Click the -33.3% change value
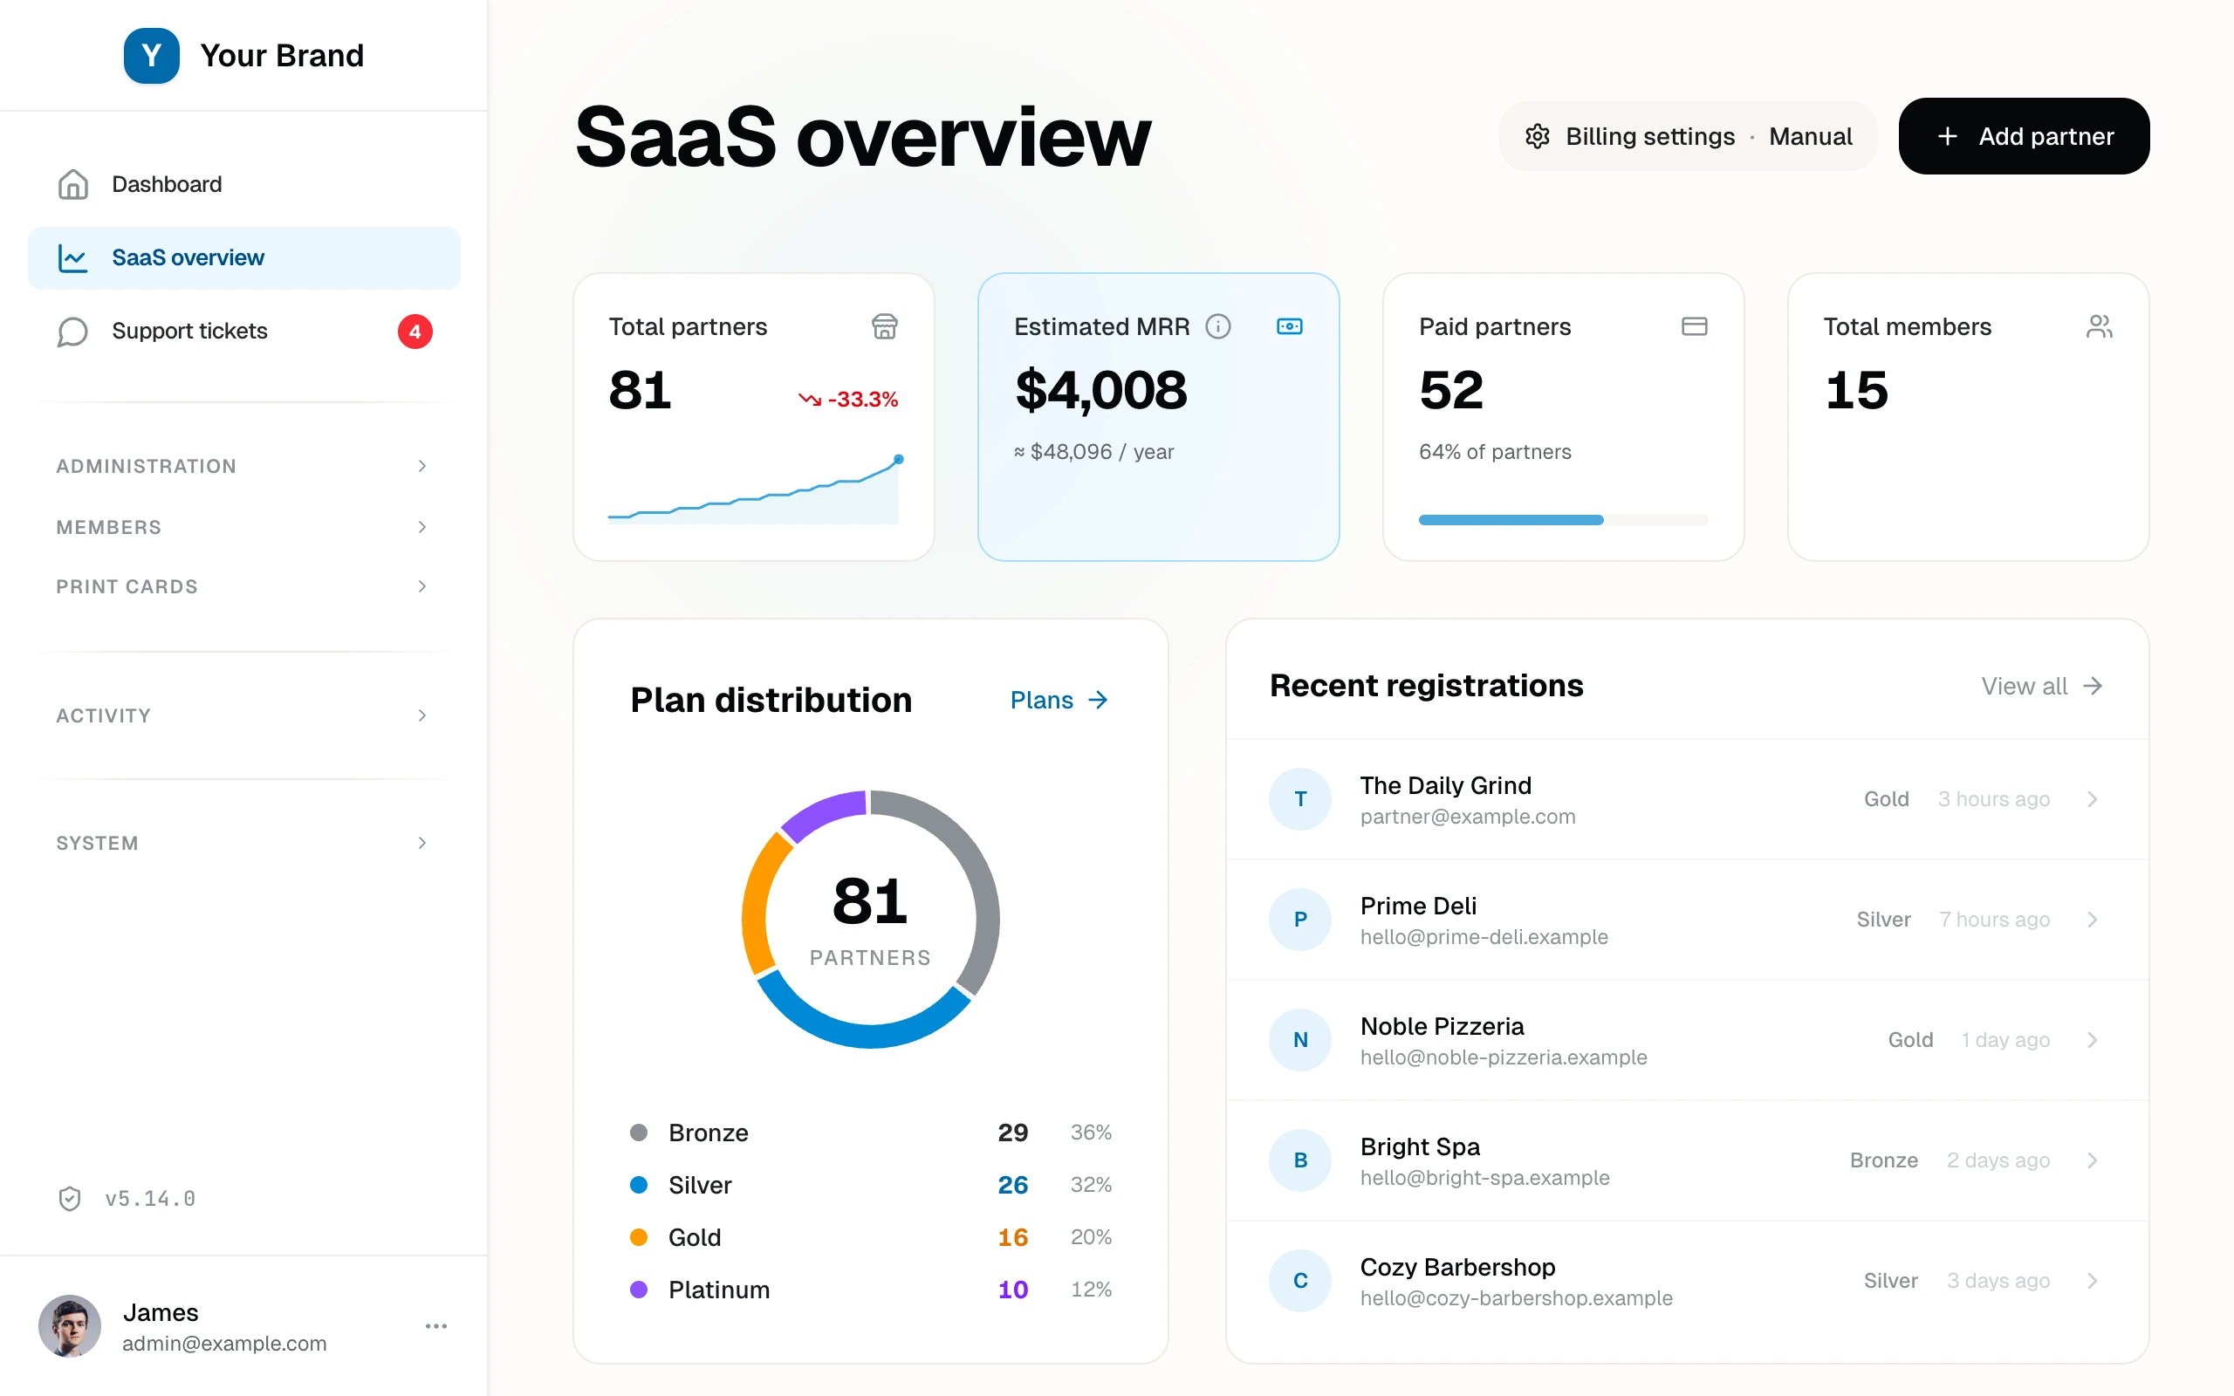This screenshot has height=1396, width=2234. click(862, 400)
